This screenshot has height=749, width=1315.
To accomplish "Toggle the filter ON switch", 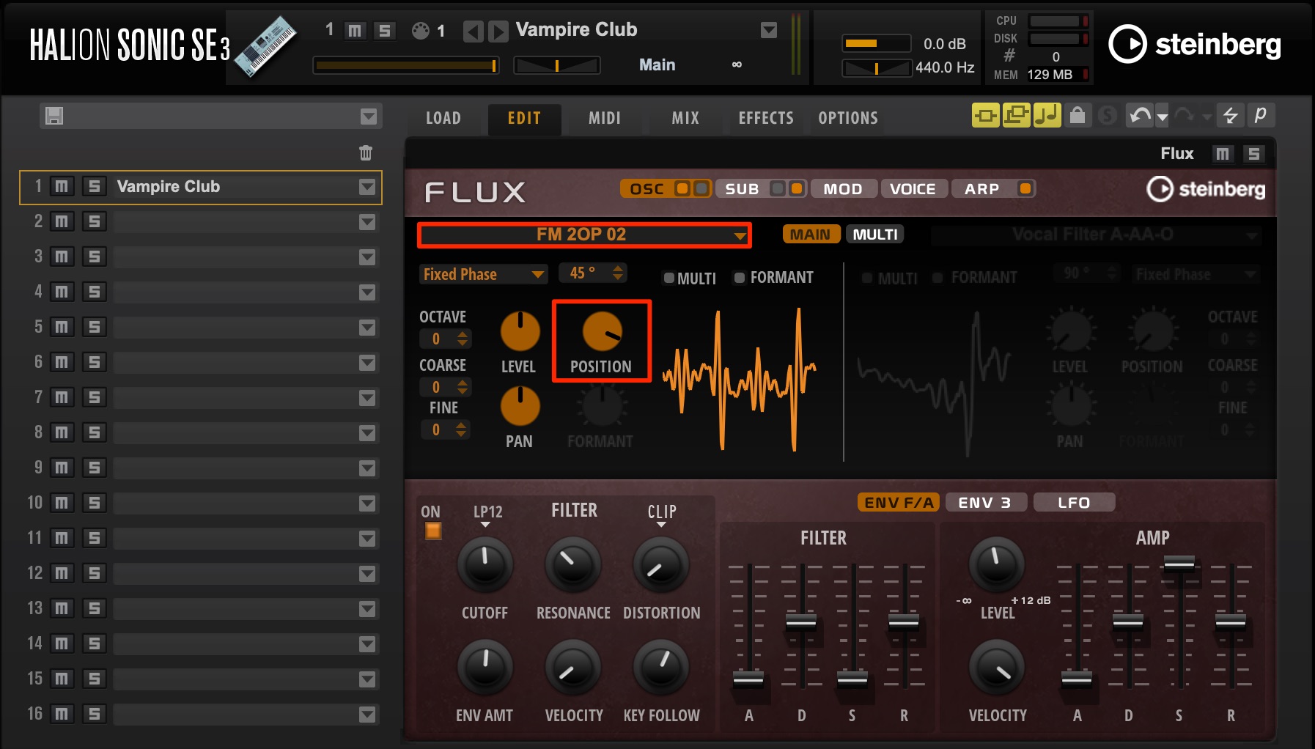I will 433,531.
